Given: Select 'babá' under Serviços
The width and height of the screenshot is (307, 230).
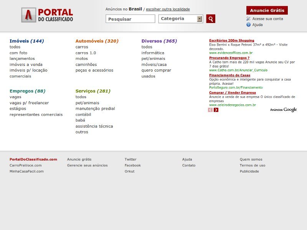Looking at the screenshot, I should (80, 120).
